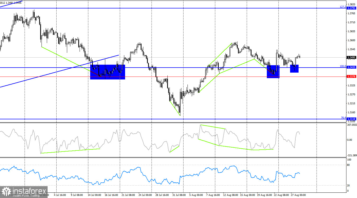The height and width of the screenshot is (198, 357).
Task: Click the 1.3765 price axis value
Action: [352, 13]
